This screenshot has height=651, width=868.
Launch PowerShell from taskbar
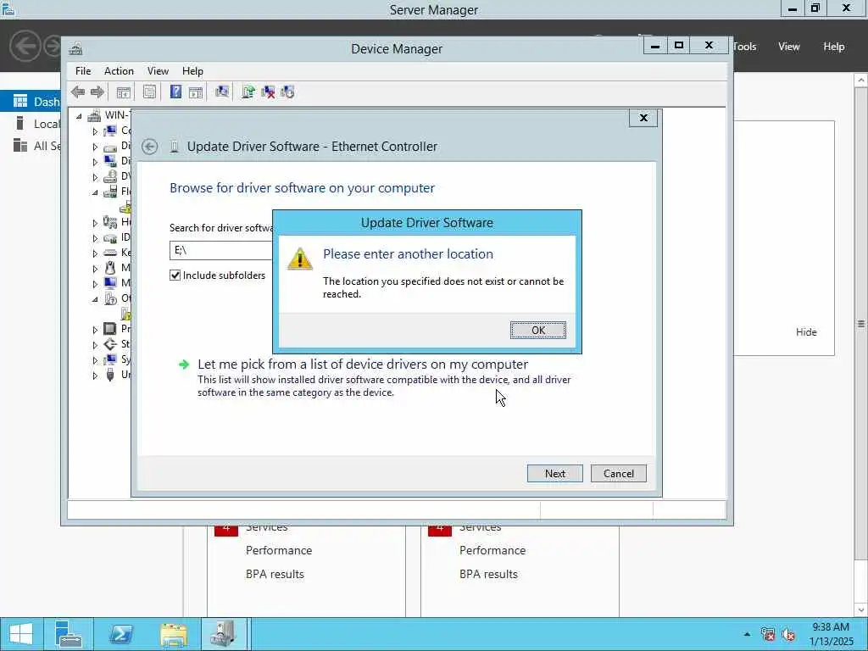(120, 634)
